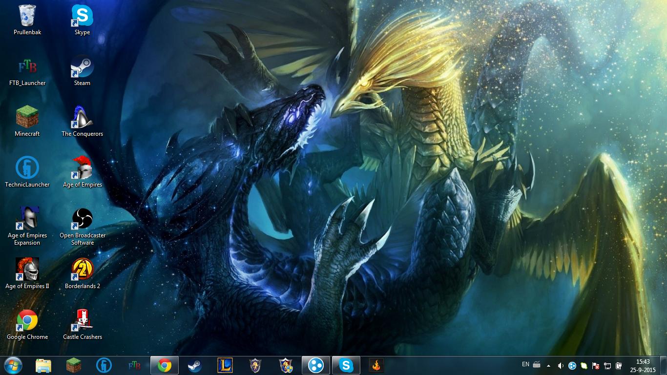Viewport: 667px width, 375px height.
Task: Select The Conquerors desktop shortcut
Action: coord(82,122)
